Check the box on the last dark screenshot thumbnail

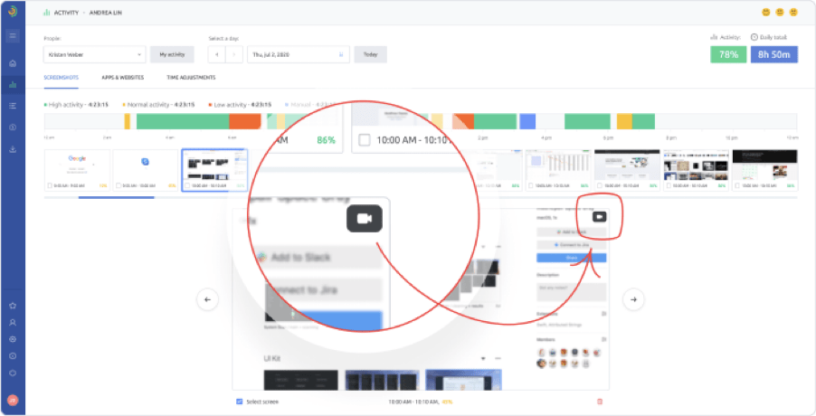coord(738,185)
